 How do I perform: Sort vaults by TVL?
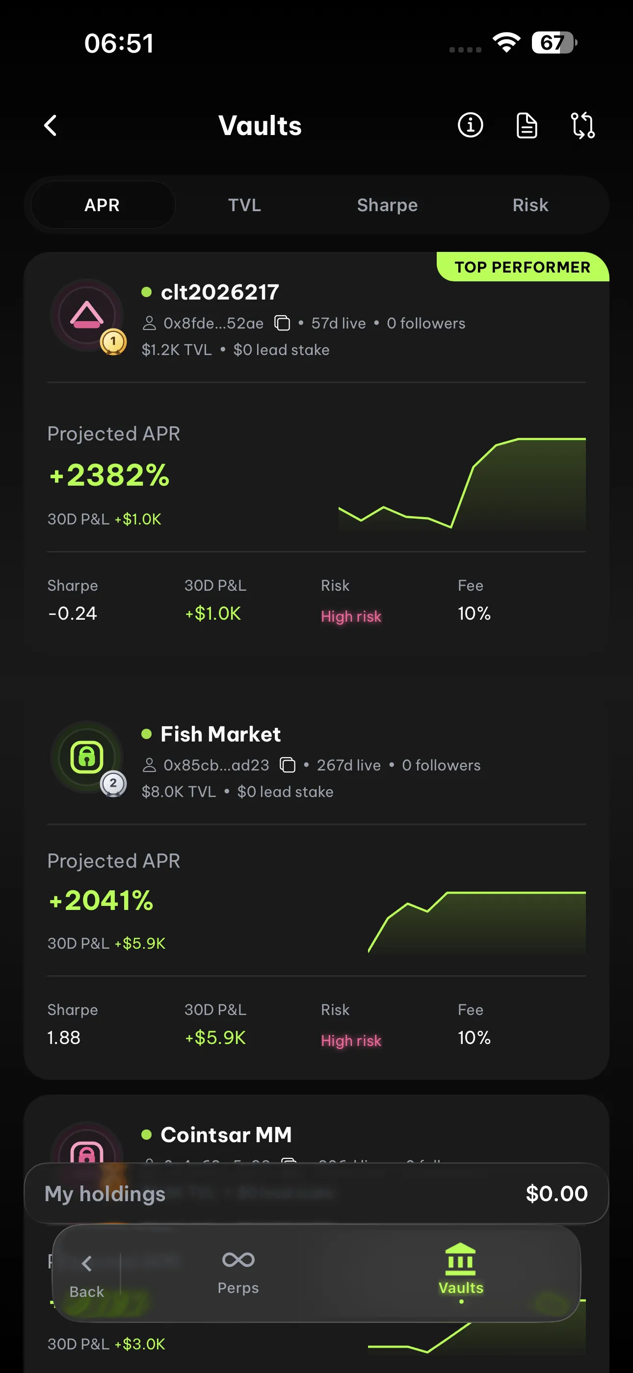[244, 205]
